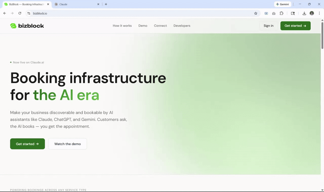Click the camera screenshot extension icon
The width and height of the screenshot is (324, 192).
pyautogui.click(x=274, y=13)
